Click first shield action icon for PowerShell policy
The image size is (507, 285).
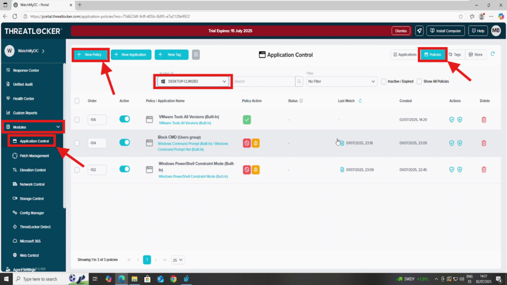(x=452, y=170)
